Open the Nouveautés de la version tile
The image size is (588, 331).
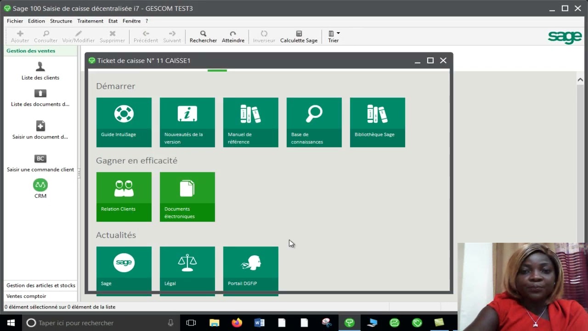187,122
